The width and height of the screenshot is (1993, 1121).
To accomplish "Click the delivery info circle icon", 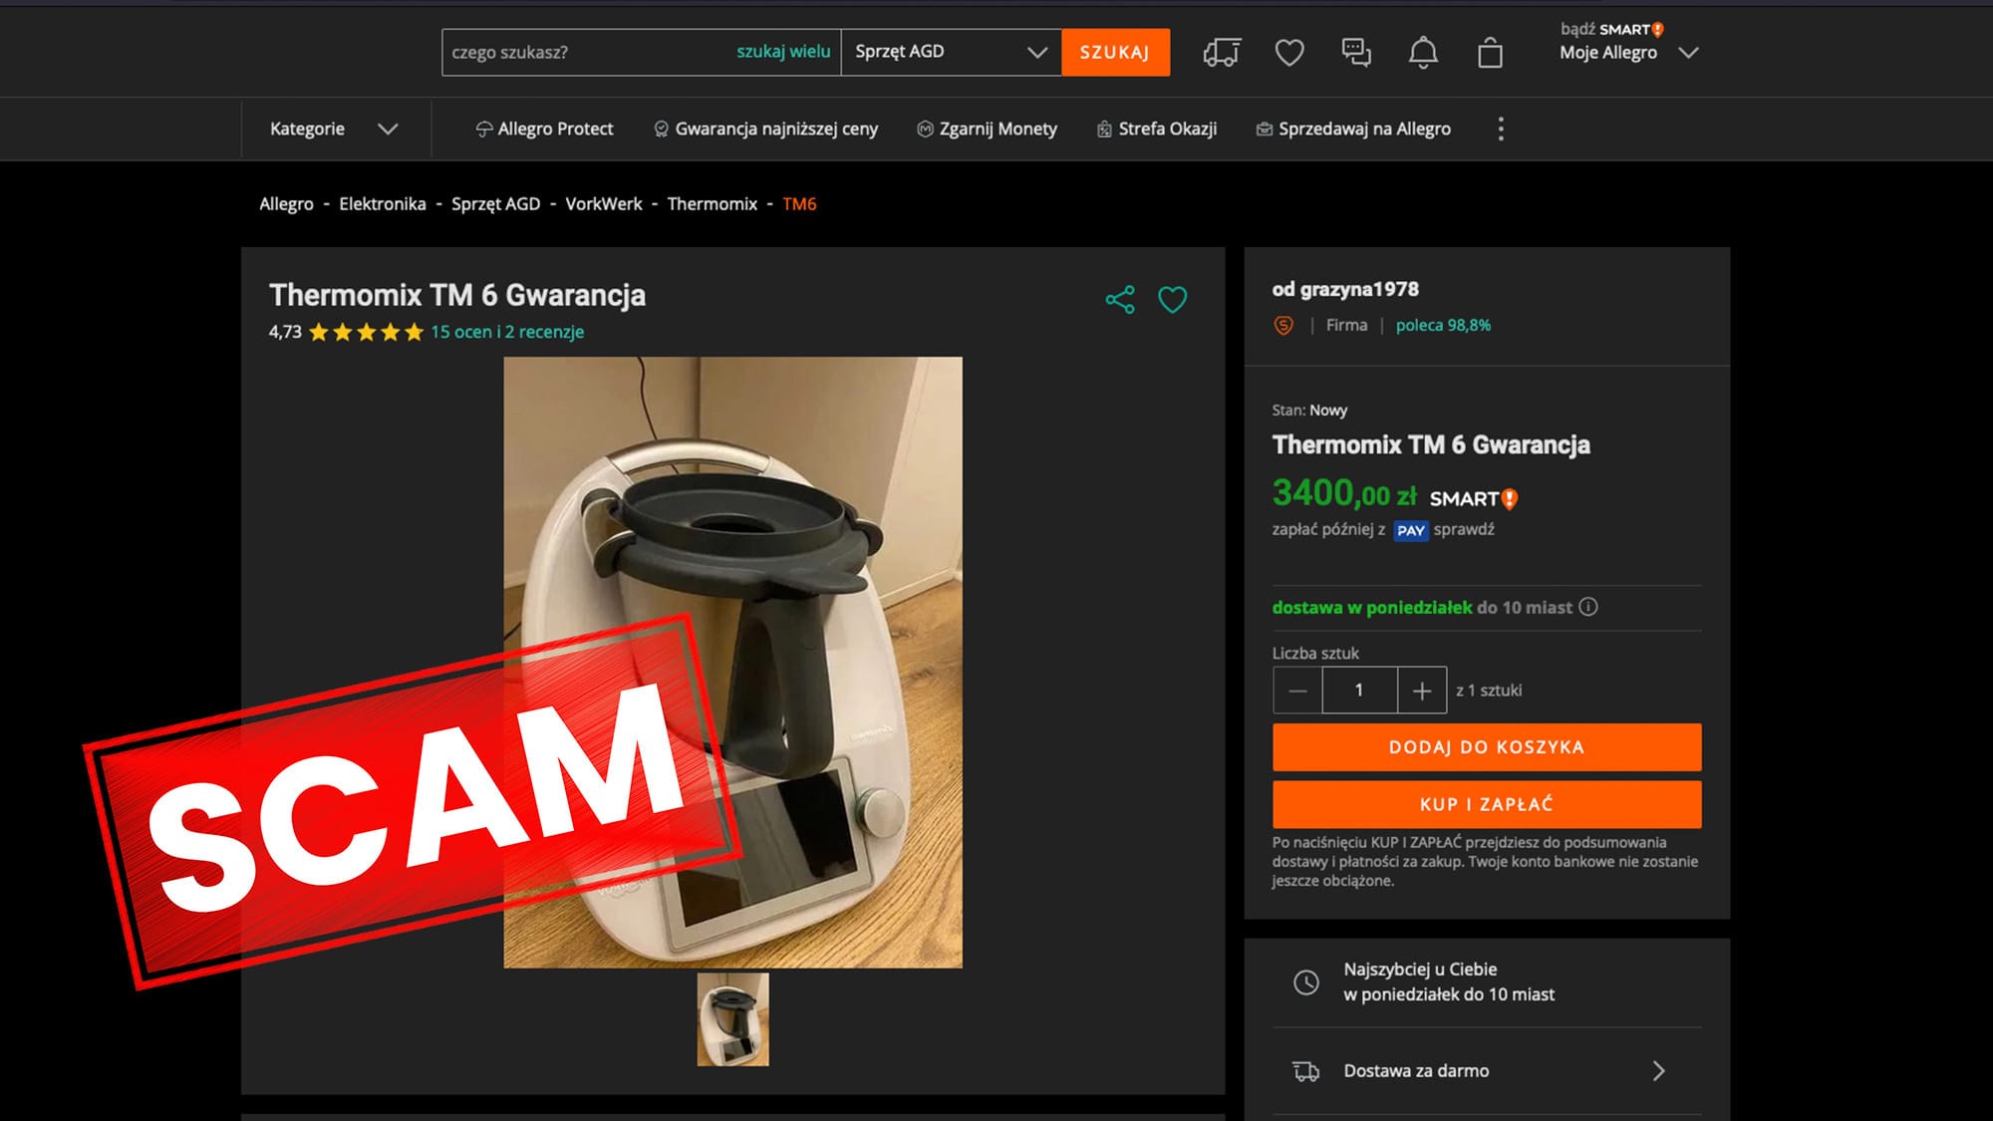I will pos(1588,606).
